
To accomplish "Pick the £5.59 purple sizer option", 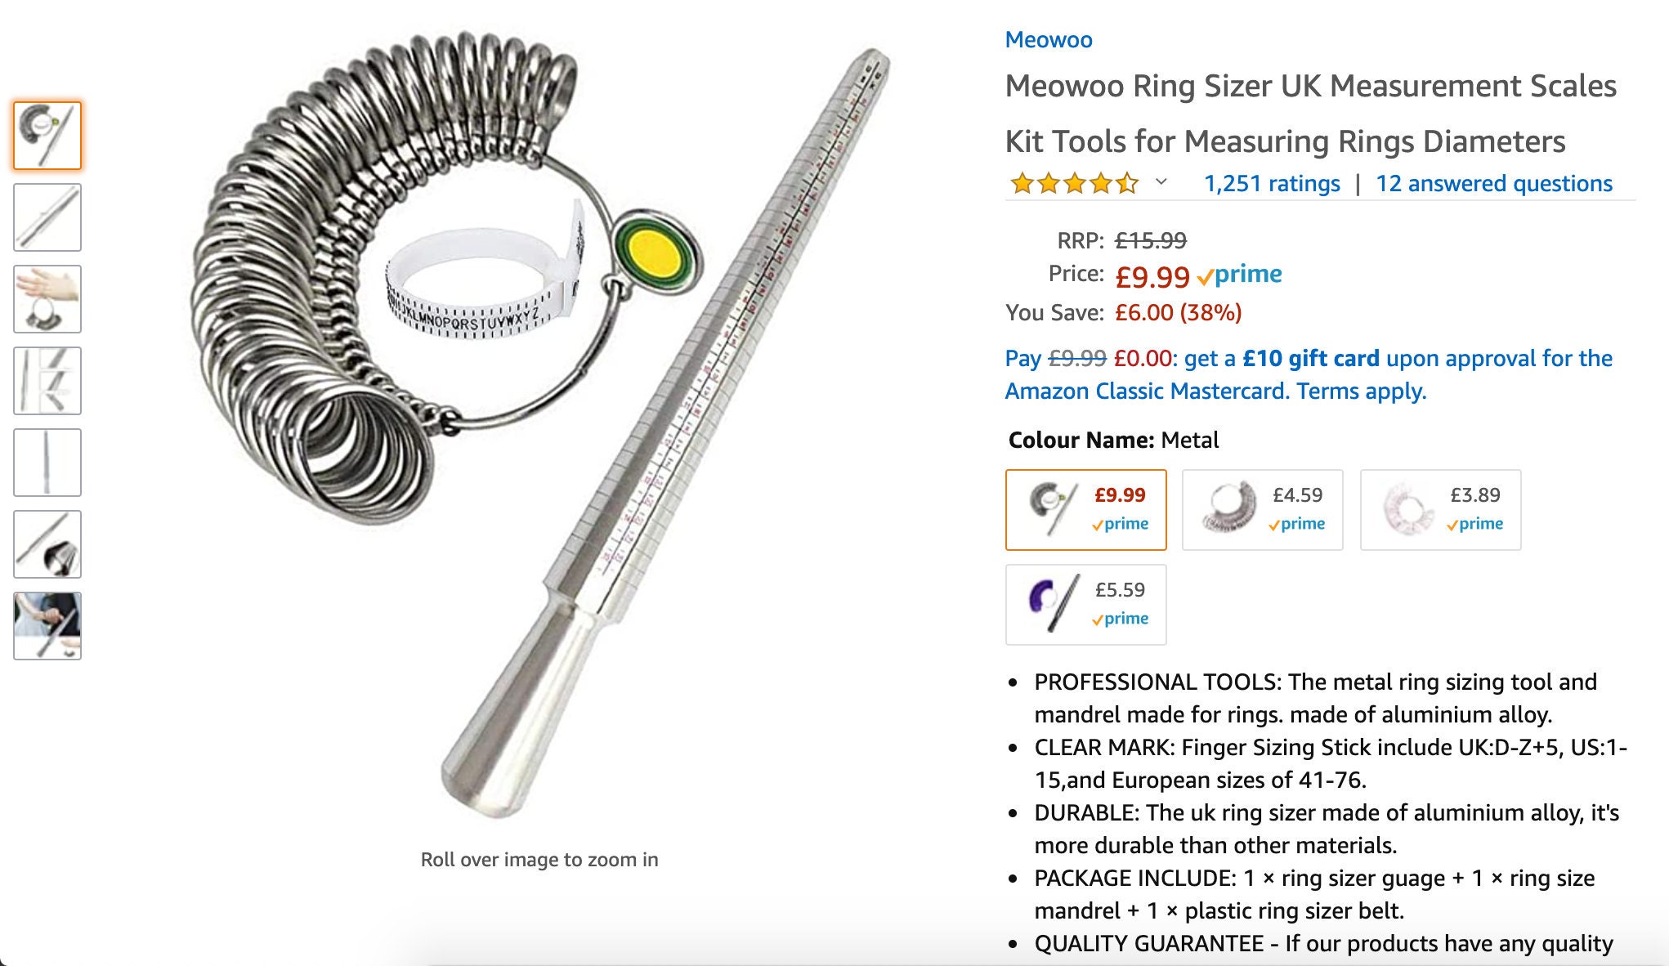I will 1086,605.
